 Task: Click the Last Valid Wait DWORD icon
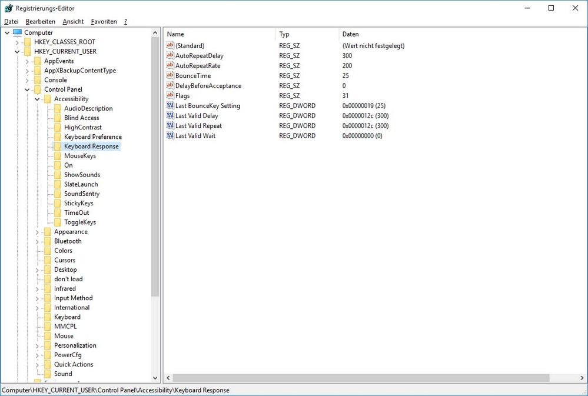[171, 136]
